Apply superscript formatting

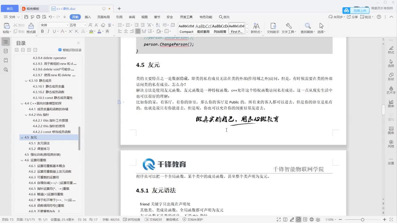tap(71, 31)
